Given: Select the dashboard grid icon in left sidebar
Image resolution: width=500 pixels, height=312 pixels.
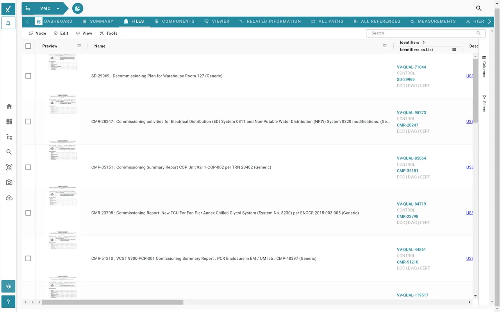Looking at the screenshot, I should pos(9,121).
